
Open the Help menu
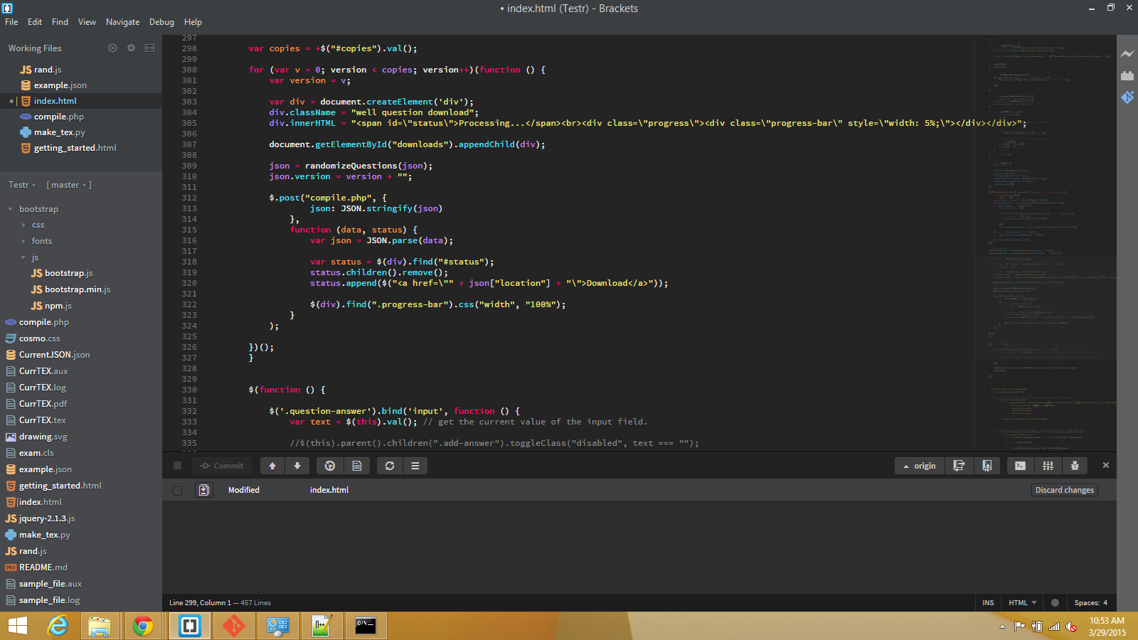pos(193,22)
